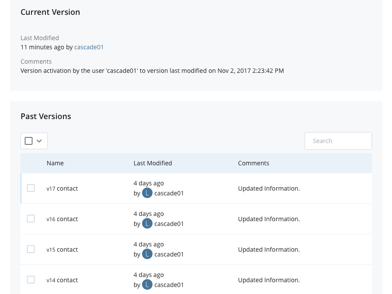Click the cascade01 avatar in v15 row

(147, 254)
